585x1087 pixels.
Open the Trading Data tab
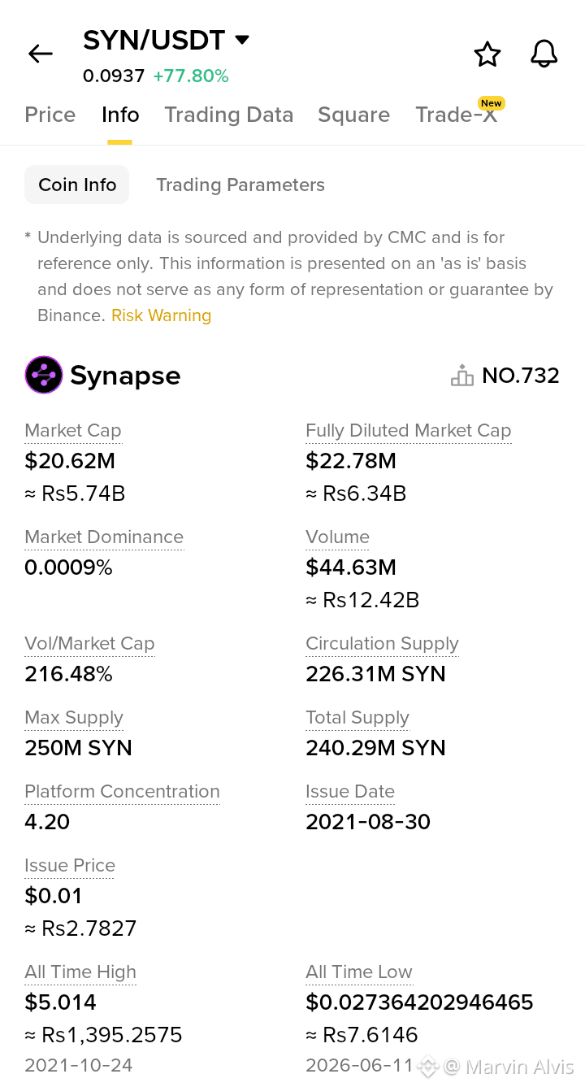pyautogui.click(x=229, y=115)
